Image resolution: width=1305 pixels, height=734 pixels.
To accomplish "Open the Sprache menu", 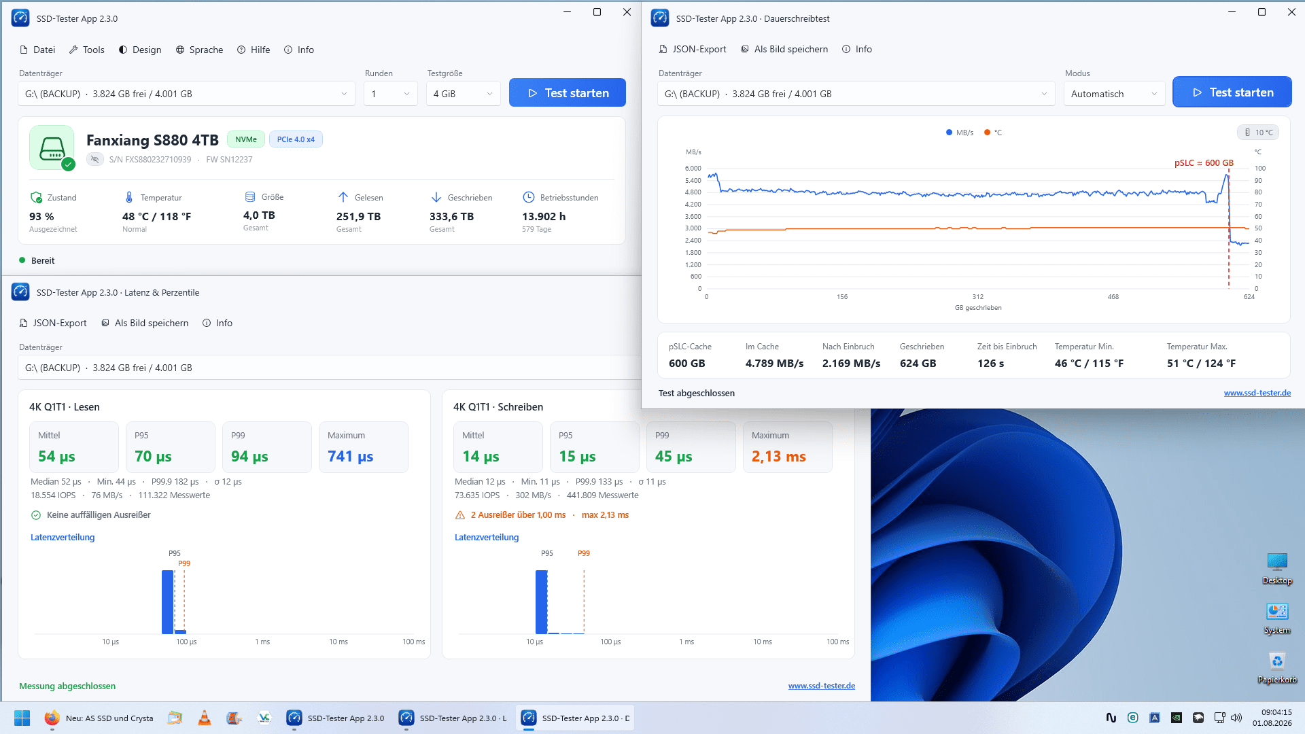I will 199,50.
